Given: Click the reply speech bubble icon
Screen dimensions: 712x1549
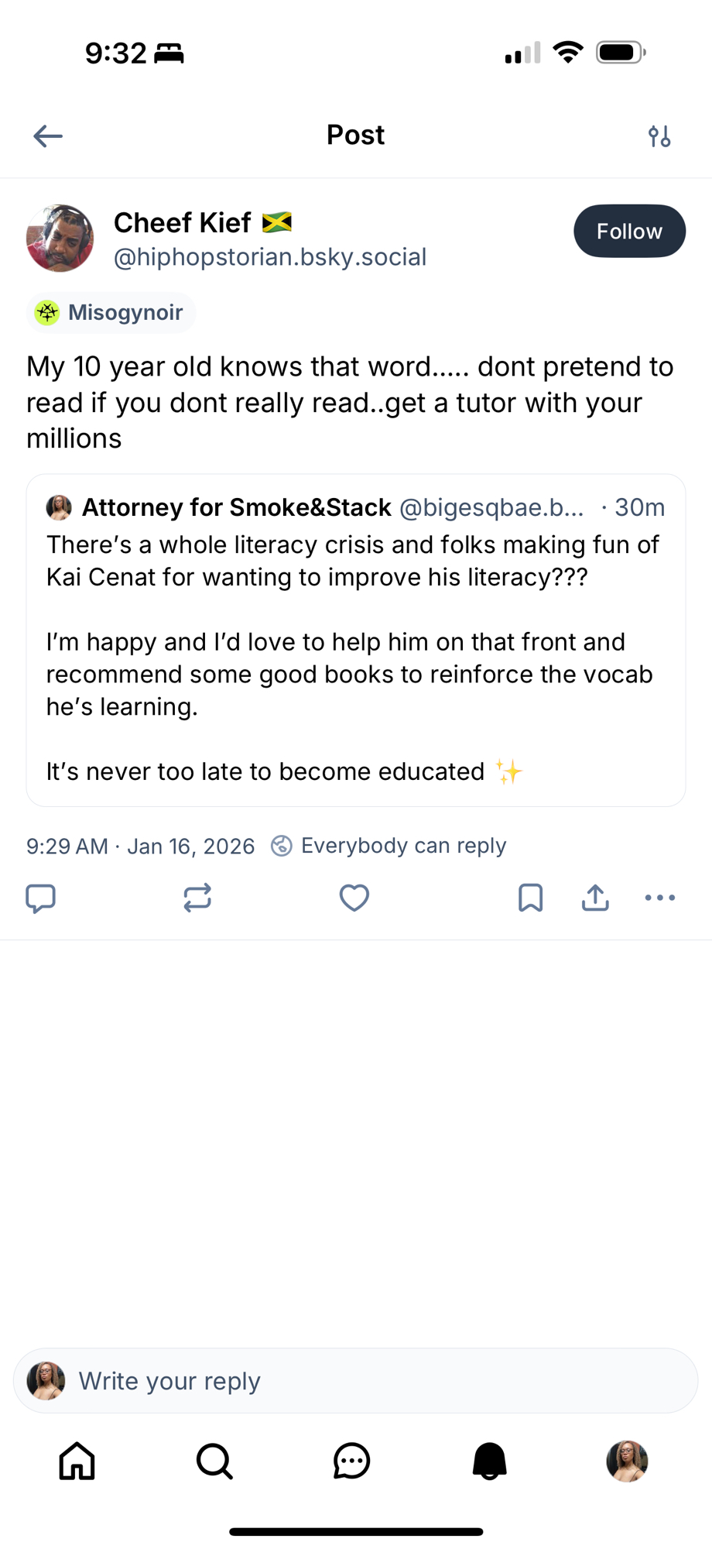Looking at the screenshot, I should point(41,898).
